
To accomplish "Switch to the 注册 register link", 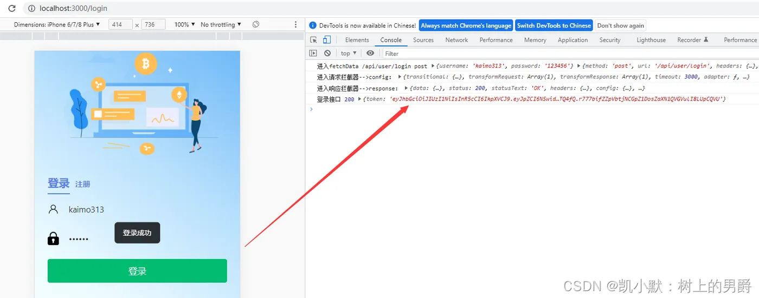I will pos(83,184).
